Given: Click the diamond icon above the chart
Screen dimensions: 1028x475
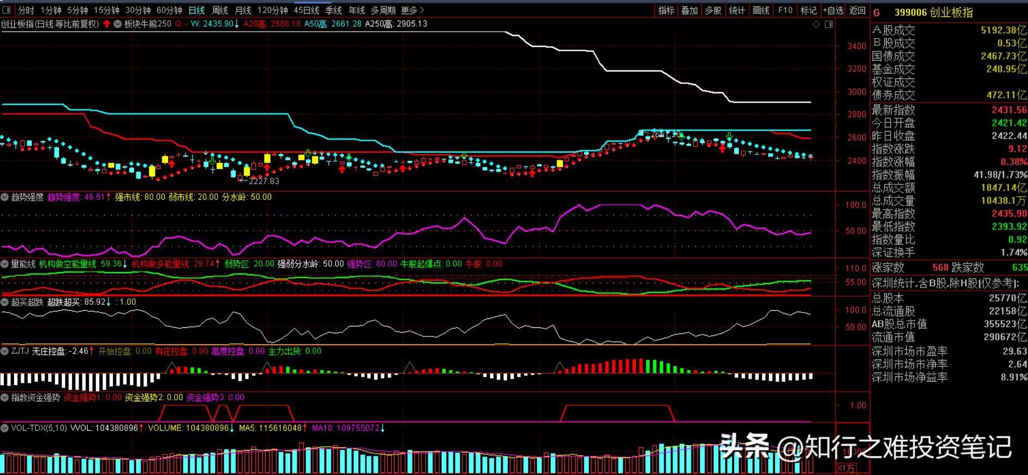Looking at the screenshot, I should coord(816,25).
